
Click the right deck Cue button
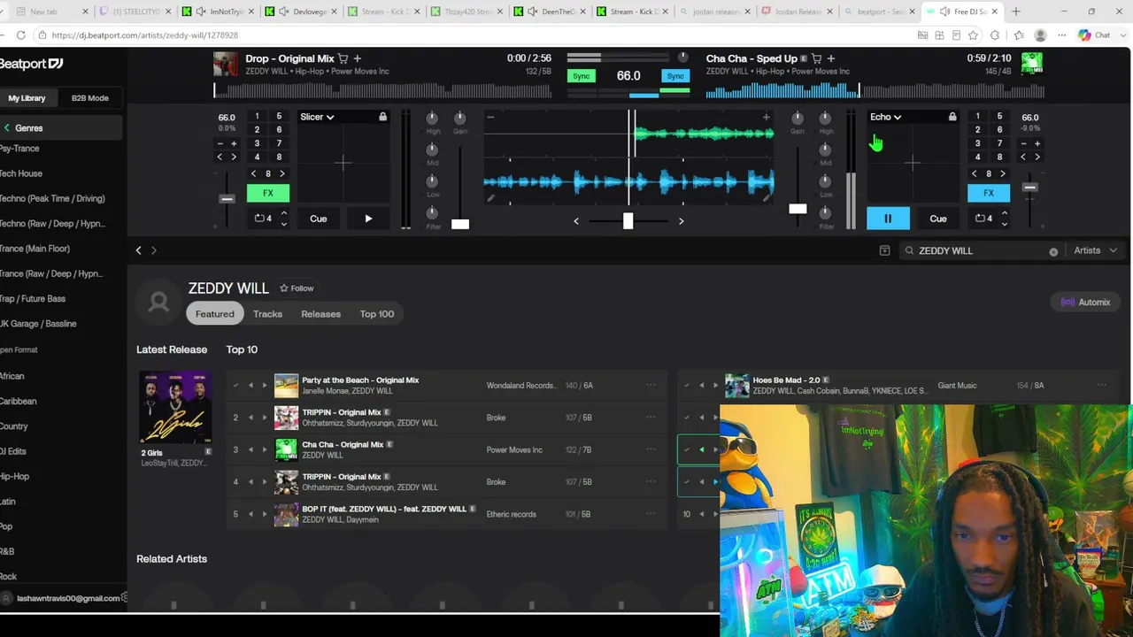(x=938, y=219)
